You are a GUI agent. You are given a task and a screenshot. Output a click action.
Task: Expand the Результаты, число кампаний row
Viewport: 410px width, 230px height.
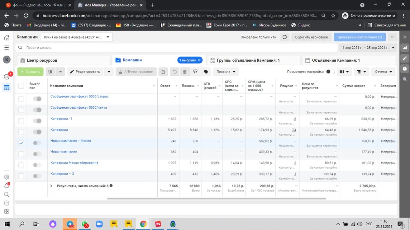(51, 186)
